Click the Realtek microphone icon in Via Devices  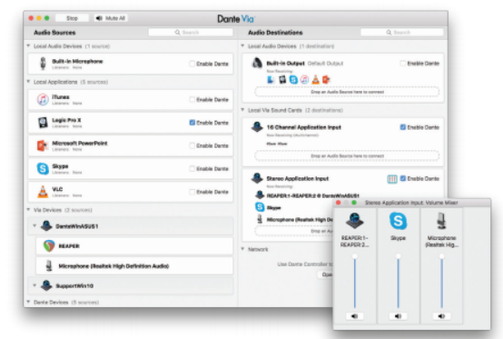tap(49, 265)
